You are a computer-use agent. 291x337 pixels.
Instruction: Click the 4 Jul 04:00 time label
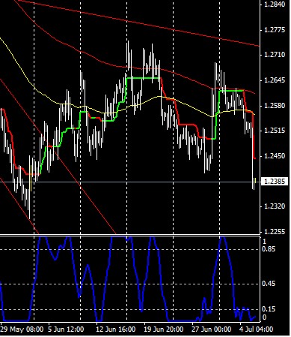pyautogui.click(x=257, y=329)
